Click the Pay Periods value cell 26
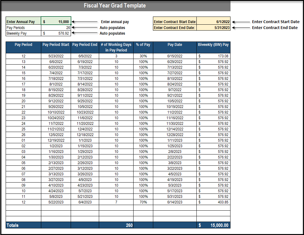This screenshot has height=235, width=304. [56, 27]
